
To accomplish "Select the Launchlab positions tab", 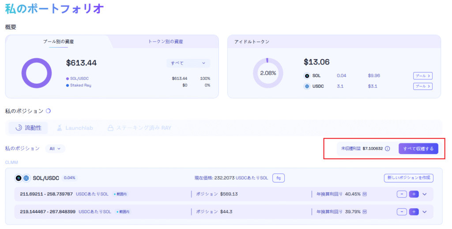I will tap(74, 128).
